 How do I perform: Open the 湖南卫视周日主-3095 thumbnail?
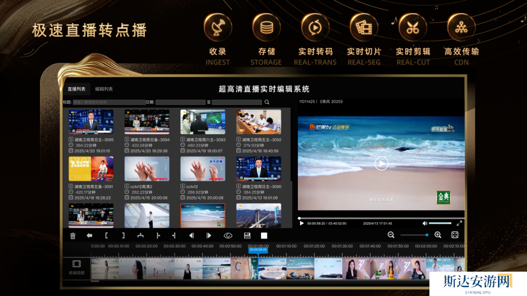tap(91, 122)
